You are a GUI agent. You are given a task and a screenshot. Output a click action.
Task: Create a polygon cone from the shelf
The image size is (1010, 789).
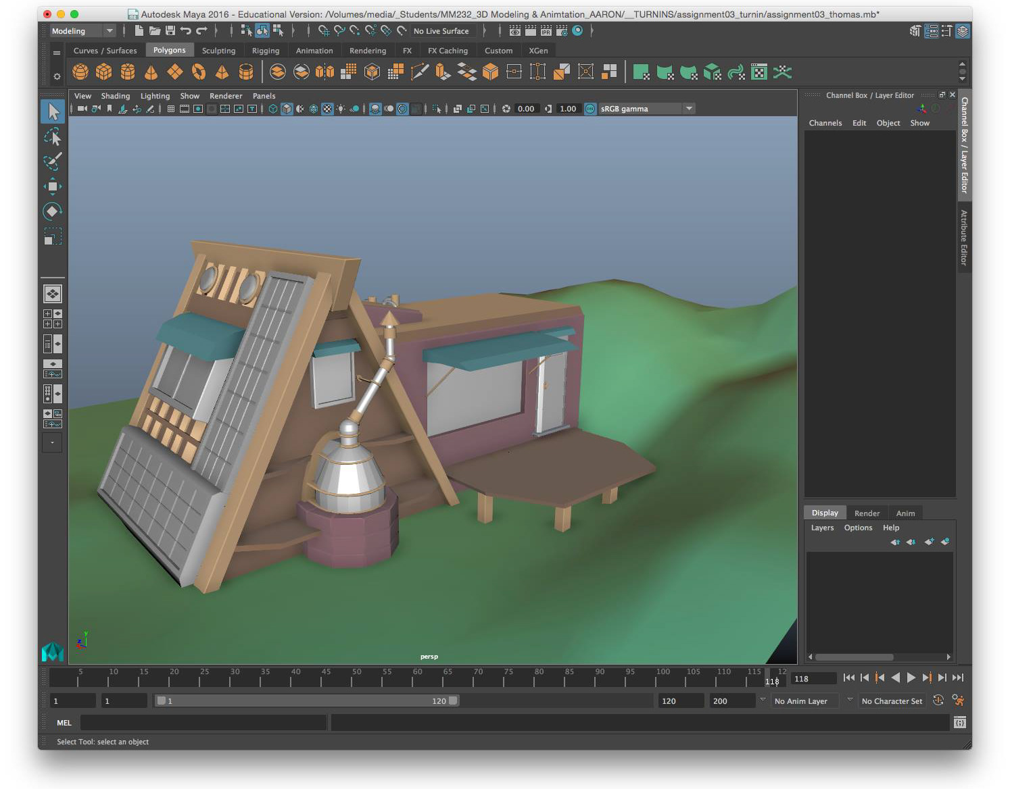coord(151,72)
